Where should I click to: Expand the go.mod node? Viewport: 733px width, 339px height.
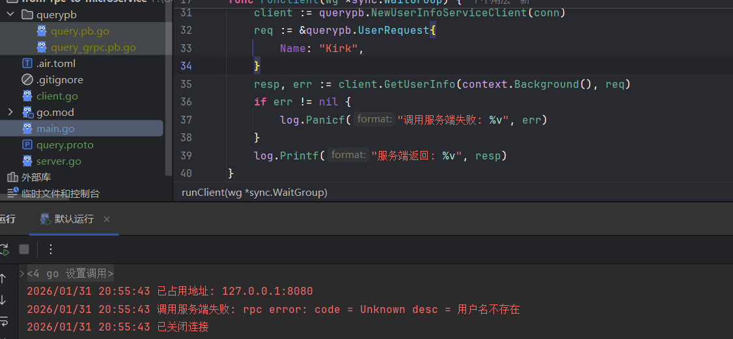point(10,113)
